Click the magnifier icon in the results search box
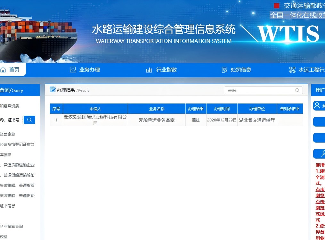Image resolution: width=325 pixels, height=240 pixels. pyautogui.click(x=297, y=90)
